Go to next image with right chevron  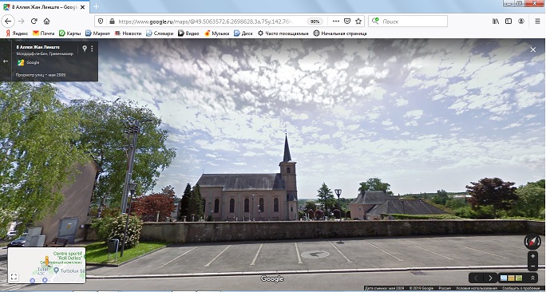490,278
